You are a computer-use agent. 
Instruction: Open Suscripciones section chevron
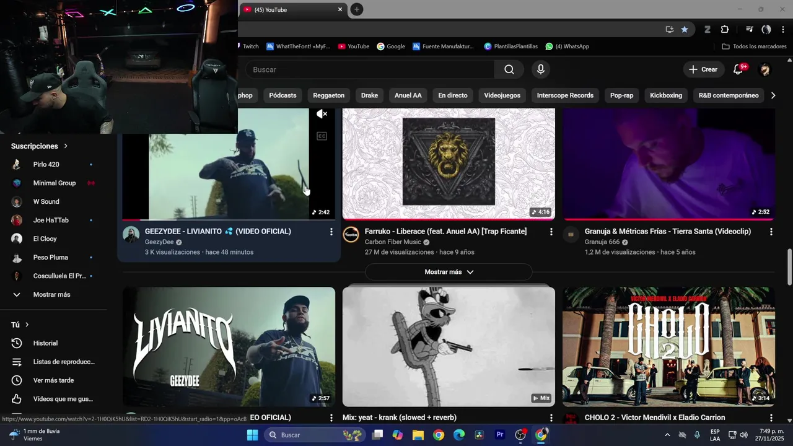66,146
